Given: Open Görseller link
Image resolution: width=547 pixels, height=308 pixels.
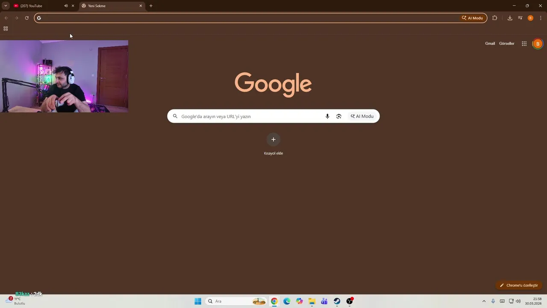Looking at the screenshot, I should (506, 44).
